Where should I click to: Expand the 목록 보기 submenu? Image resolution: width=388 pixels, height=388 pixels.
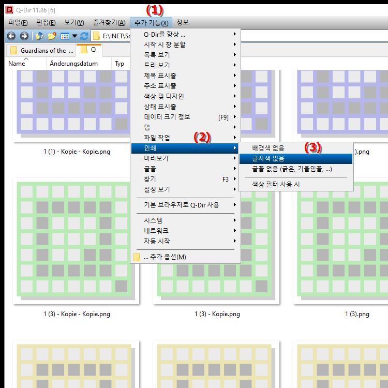pyautogui.click(x=185, y=55)
